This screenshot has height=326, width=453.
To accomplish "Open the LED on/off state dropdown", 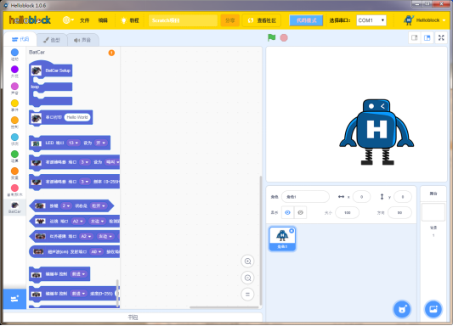I will coord(100,143).
